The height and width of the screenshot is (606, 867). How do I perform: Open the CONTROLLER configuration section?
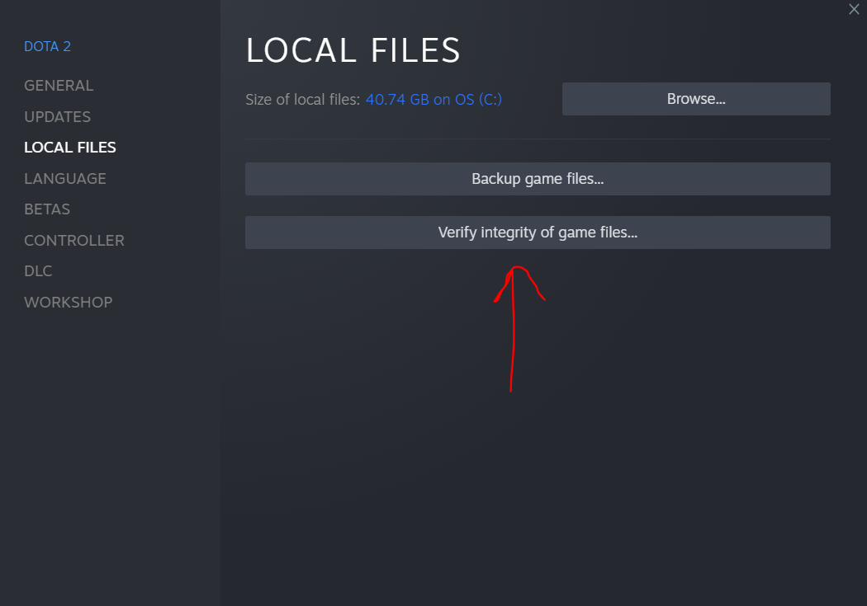click(x=74, y=240)
